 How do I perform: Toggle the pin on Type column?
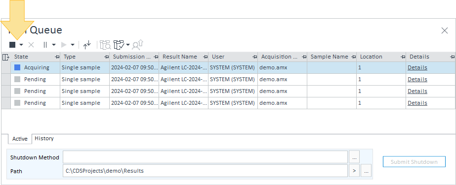[x=106, y=57]
